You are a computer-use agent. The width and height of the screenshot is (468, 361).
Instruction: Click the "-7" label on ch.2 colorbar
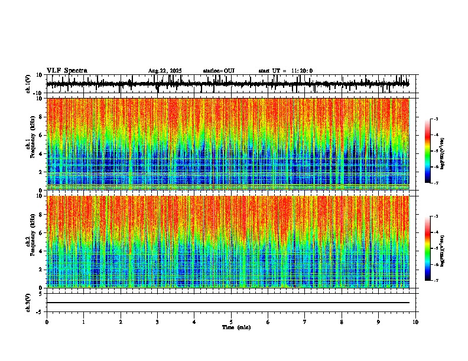pyautogui.click(x=435, y=280)
